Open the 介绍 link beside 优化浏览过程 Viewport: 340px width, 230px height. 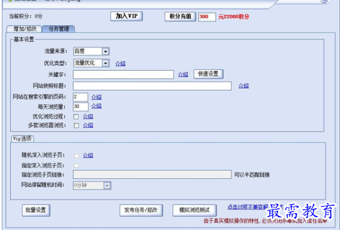[88, 117]
